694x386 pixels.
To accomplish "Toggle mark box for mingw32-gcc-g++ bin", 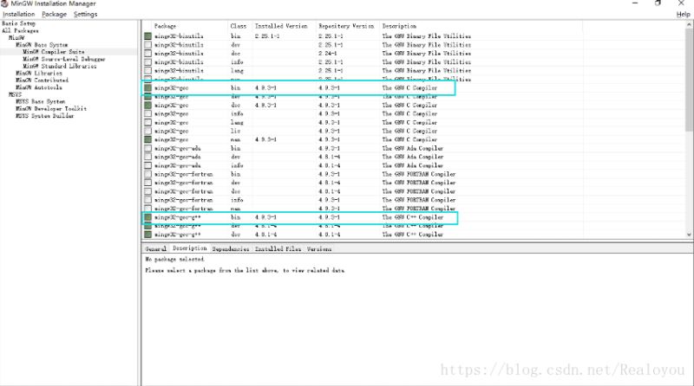I will click(147, 217).
